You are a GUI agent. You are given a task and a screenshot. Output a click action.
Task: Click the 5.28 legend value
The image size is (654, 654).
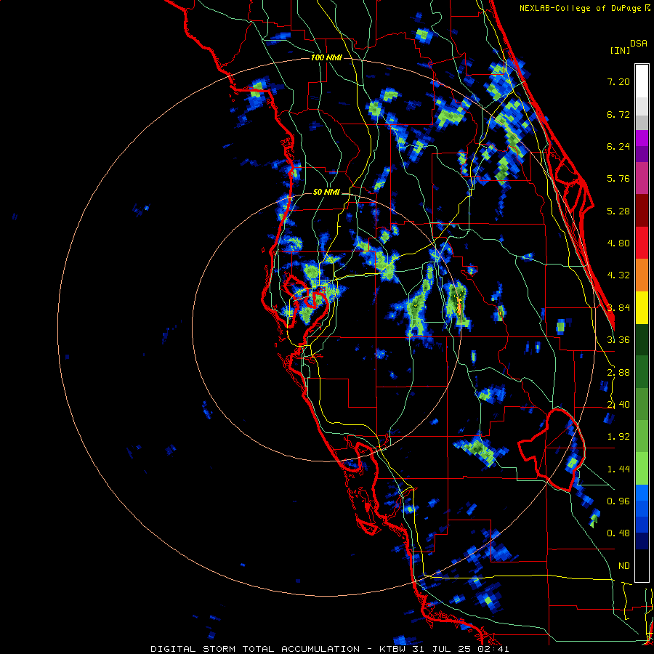[x=618, y=211]
